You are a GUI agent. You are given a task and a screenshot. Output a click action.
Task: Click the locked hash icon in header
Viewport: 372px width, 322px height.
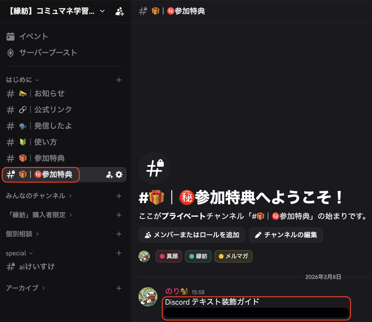(x=143, y=11)
